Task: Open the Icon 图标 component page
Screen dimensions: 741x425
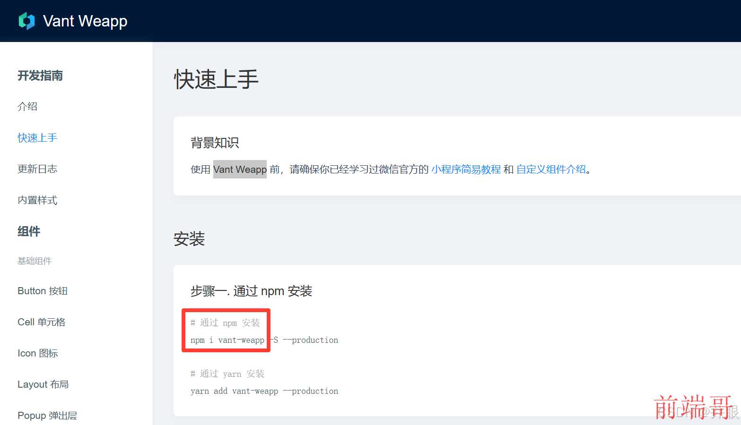Action: [x=38, y=353]
